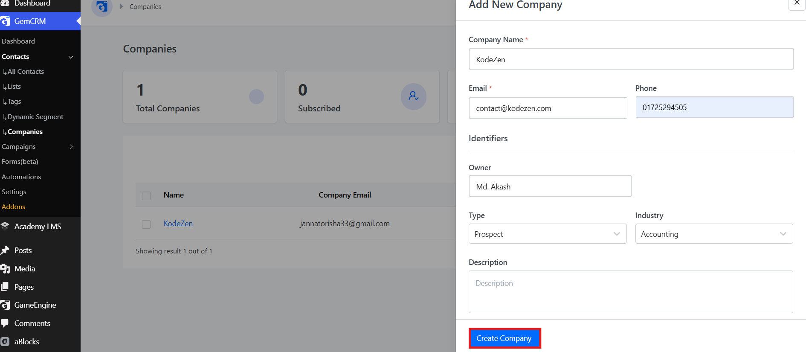
Task: Open the Comments bubble icon
Action: click(x=5, y=323)
